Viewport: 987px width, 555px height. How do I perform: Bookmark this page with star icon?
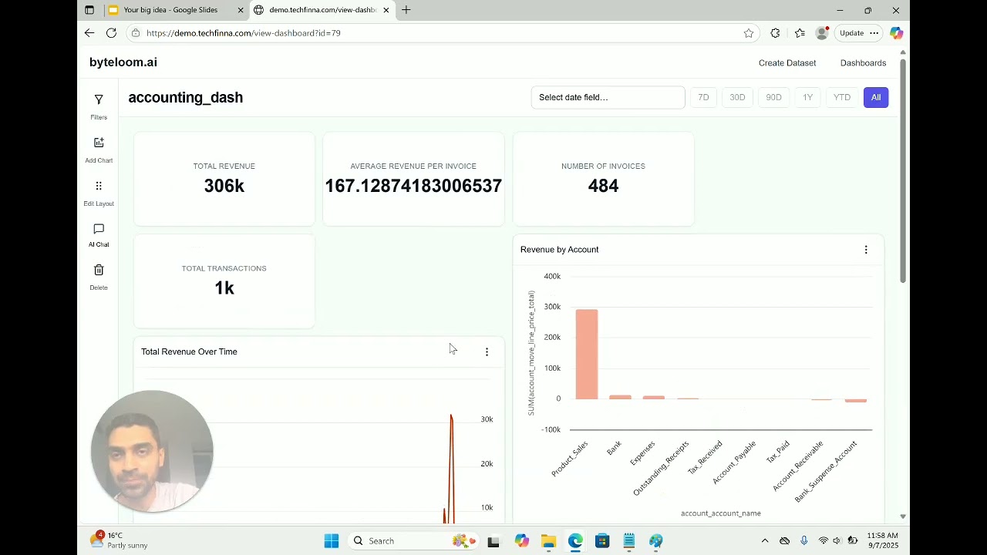pos(749,33)
